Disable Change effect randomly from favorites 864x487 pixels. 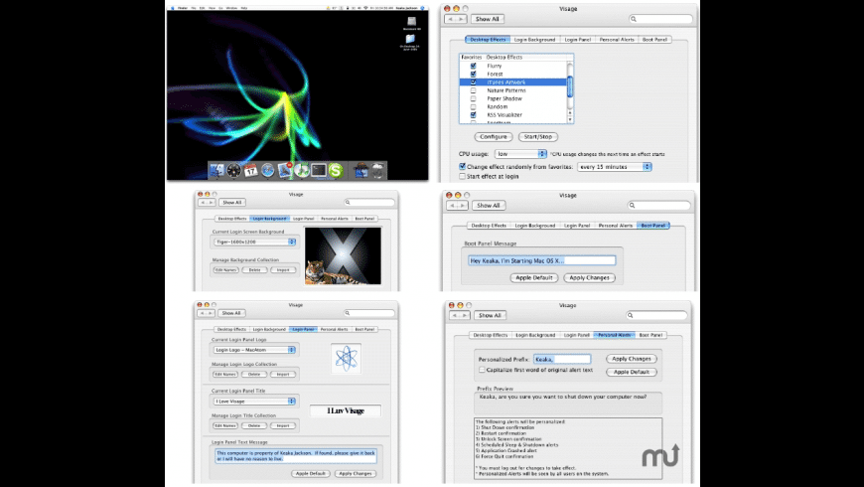coord(463,166)
